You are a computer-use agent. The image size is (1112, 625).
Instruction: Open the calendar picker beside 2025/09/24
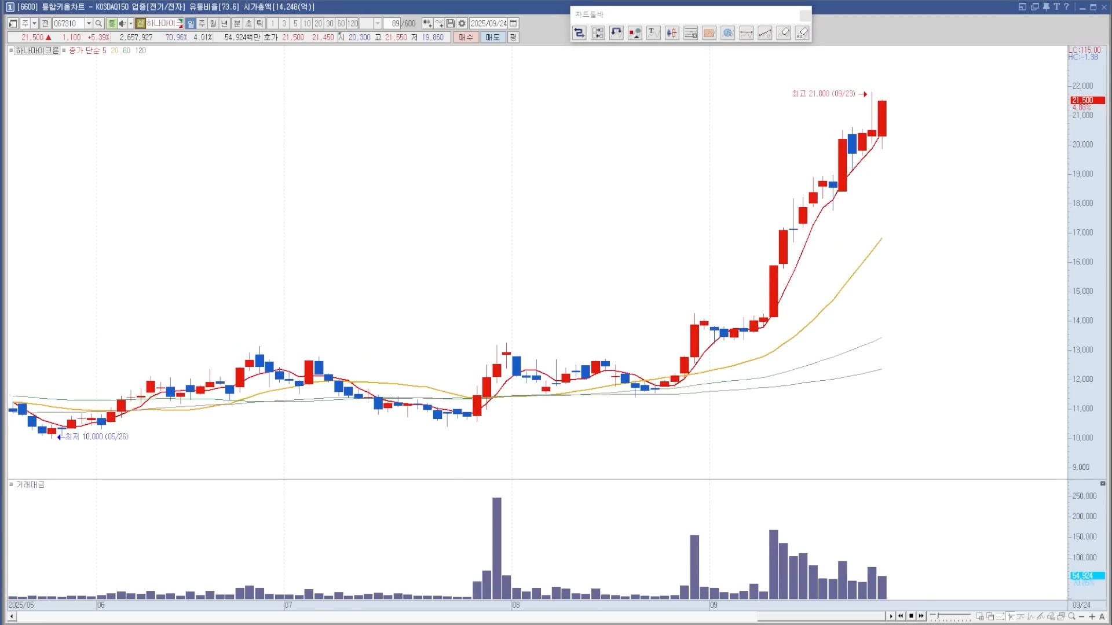click(x=513, y=24)
